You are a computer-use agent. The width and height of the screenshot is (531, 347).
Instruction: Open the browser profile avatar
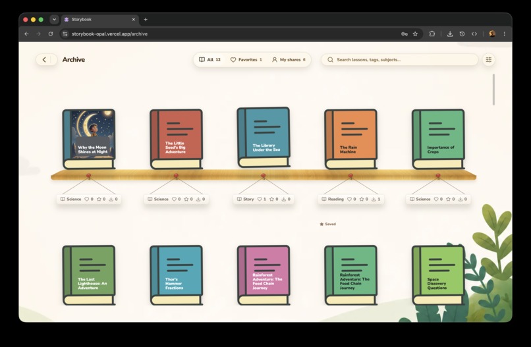coord(492,34)
